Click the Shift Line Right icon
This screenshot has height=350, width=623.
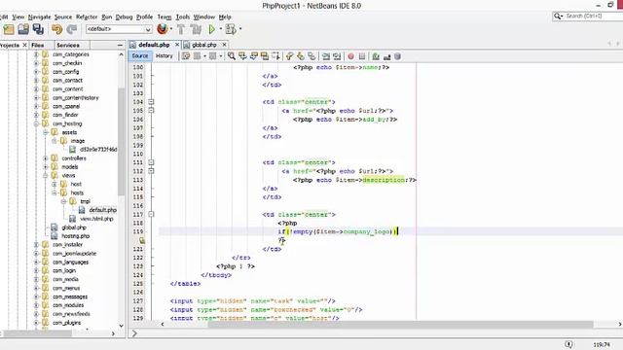click(337, 56)
